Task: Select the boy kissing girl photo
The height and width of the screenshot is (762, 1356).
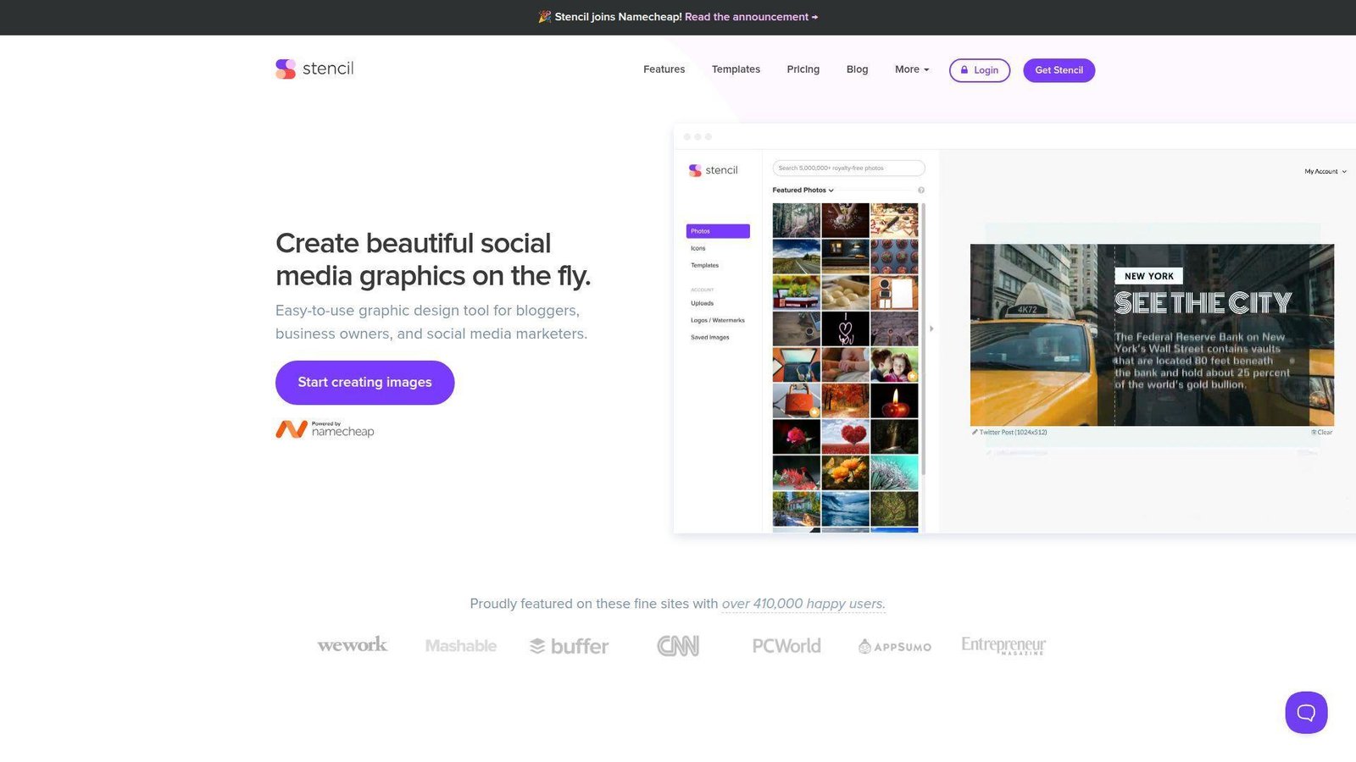Action: click(894, 365)
